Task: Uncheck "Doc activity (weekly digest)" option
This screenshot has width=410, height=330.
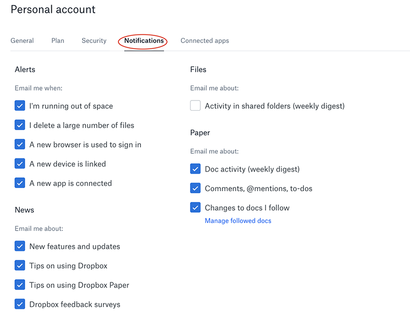Action: pos(195,169)
